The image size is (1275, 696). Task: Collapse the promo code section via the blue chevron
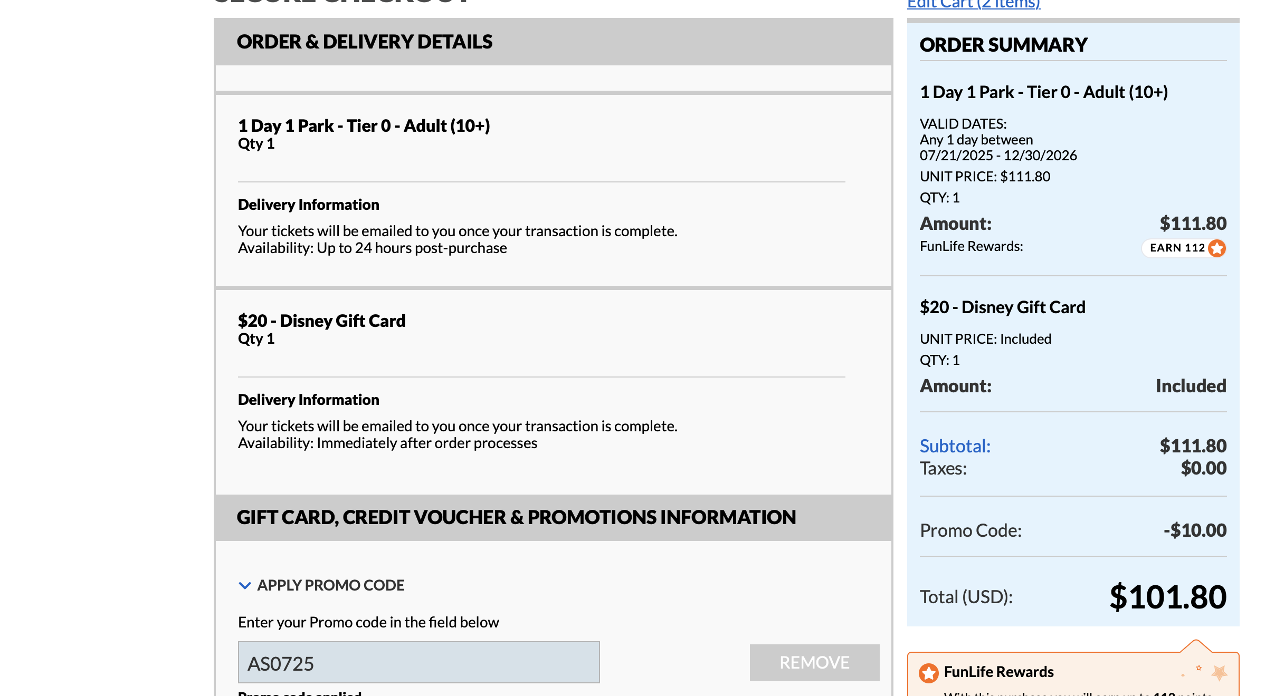tap(245, 585)
